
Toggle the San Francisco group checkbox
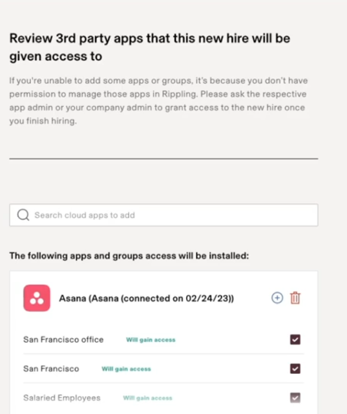pos(295,369)
